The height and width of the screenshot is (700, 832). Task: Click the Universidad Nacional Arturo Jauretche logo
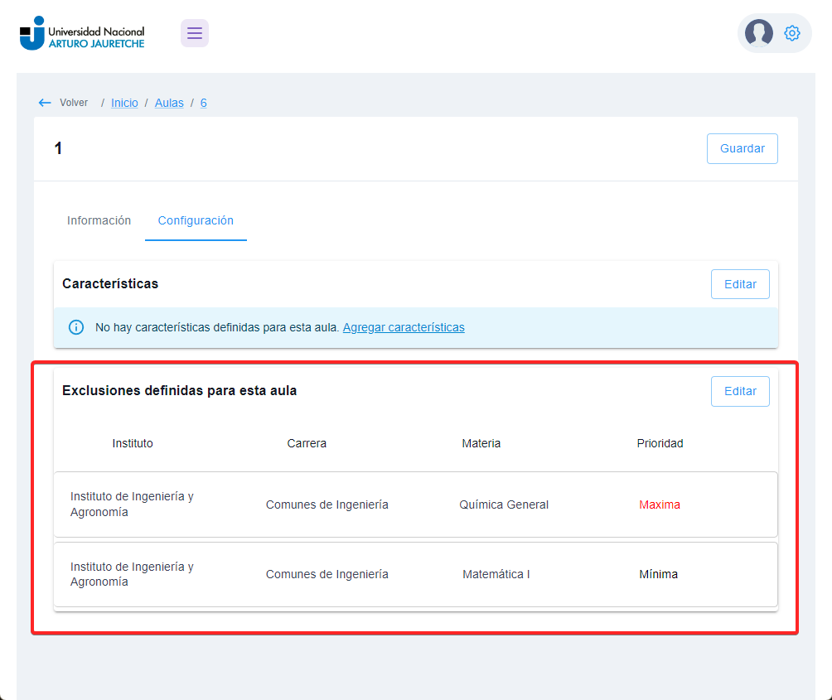point(82,33)
